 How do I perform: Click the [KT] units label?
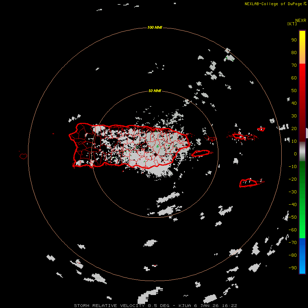click(292, 24)
